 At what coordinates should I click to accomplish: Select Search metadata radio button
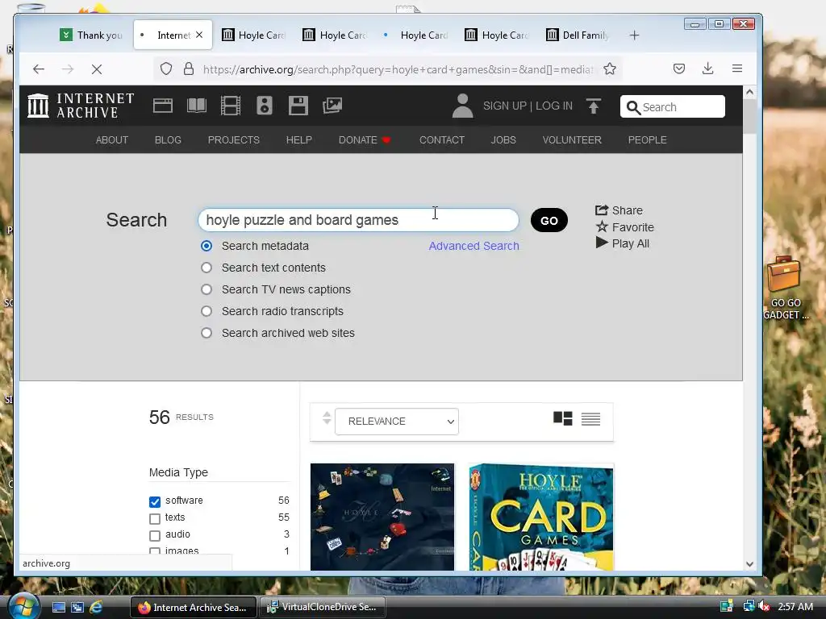tap(206, 246)
